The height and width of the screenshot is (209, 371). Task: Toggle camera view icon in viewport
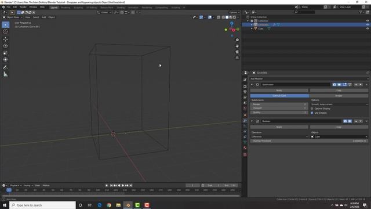point(237,52)
